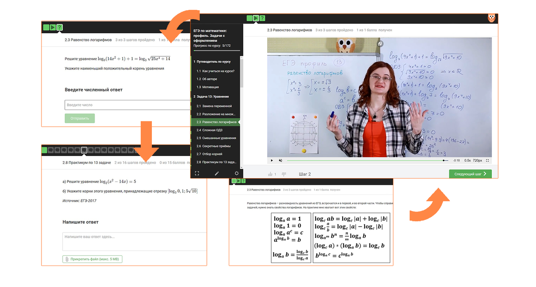
Task: Open lesson 2.2 Разложение на множ…
Action: coord(215,114)
